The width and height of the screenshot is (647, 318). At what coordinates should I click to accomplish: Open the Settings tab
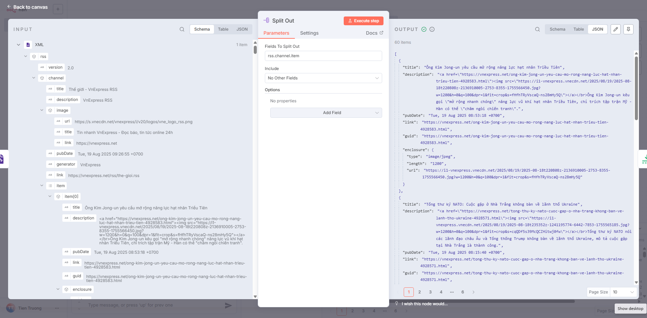(309, 33)
